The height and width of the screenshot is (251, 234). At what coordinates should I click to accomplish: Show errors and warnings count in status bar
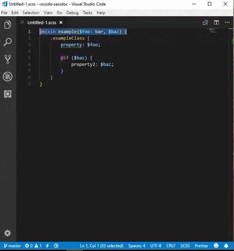pos(33,246)
